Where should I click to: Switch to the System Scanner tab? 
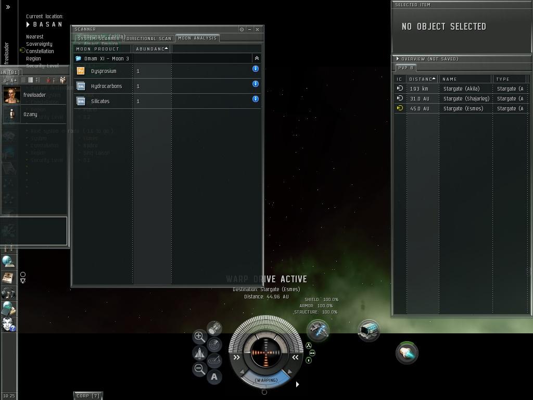click(98, 39)
